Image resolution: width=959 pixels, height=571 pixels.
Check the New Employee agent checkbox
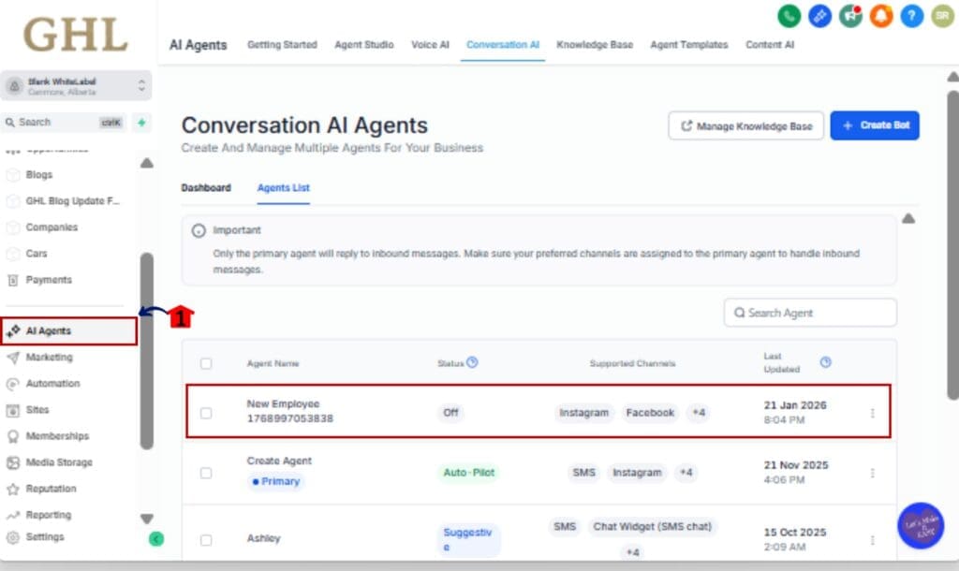click(x=207, y=412)
